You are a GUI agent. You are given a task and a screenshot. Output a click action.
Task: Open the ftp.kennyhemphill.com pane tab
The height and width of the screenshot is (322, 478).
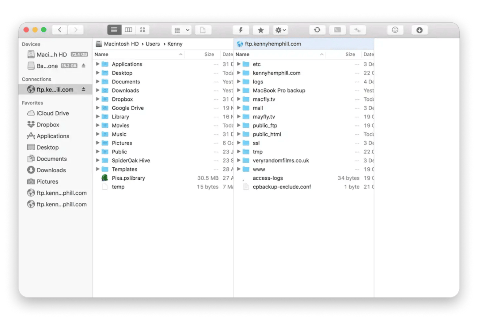273,44
